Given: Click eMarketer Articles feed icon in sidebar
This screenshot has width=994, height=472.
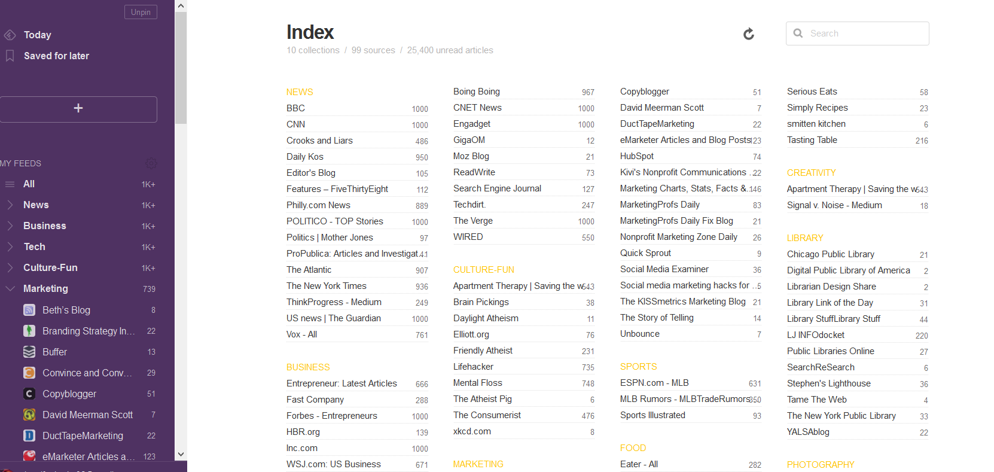Looking at the screenshot, I should [29, 456].
